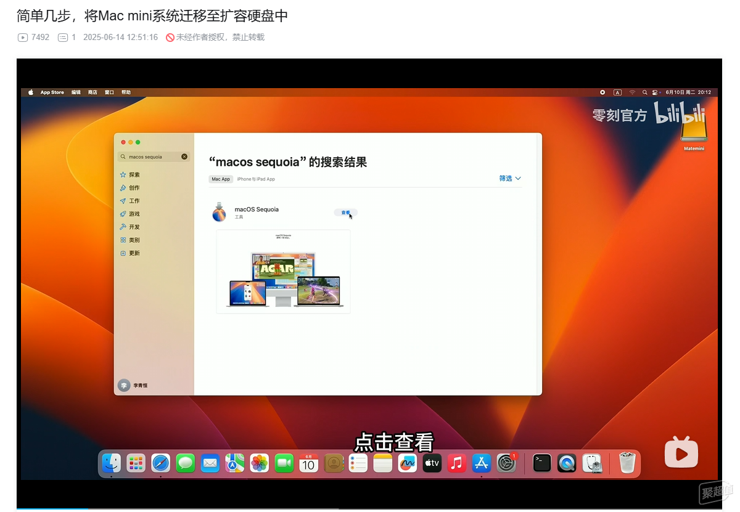
Task: Open Photos from the Dock
Action: click(x=260, y=463)
